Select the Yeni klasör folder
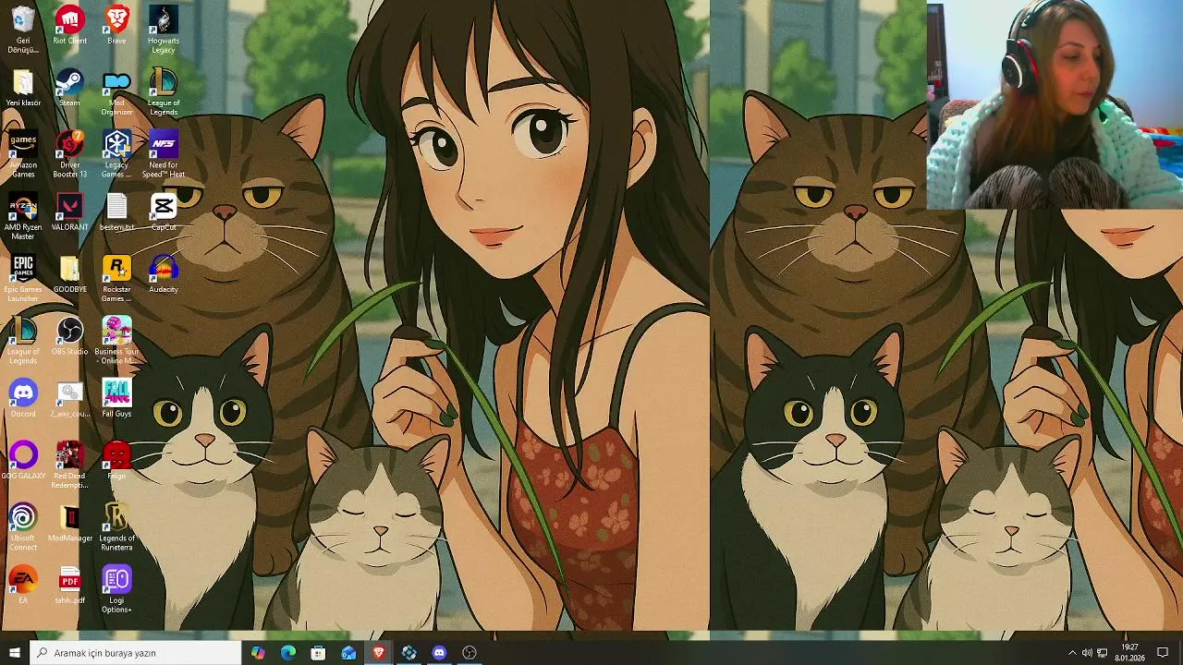This screenshot has height=665, width=1183. [x=23, y=88]
